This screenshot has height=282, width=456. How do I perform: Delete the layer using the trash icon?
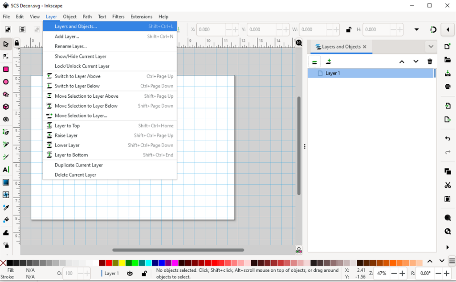click(430, 62)
